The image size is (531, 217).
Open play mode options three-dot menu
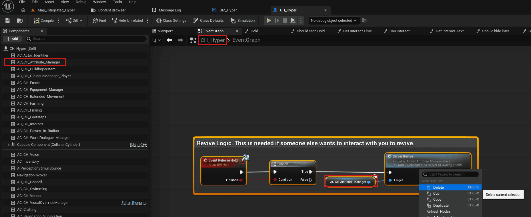coord(301,21)
